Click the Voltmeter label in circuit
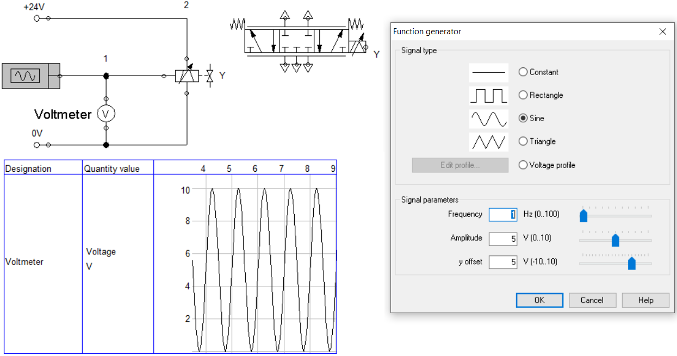 (x=63, y=114)
